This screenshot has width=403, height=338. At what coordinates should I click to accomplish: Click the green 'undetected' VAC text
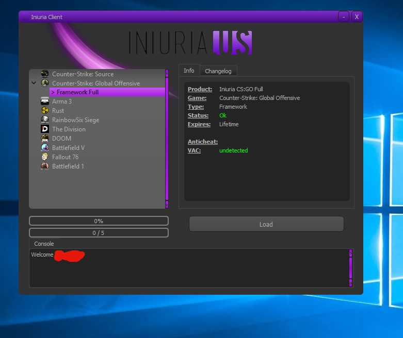234,150
